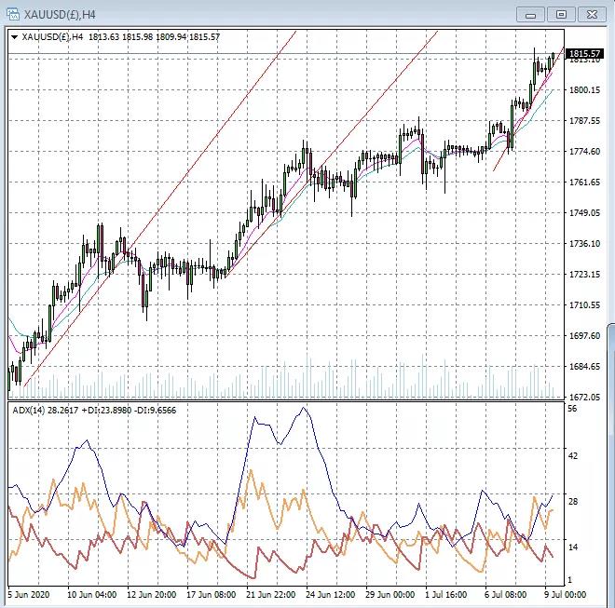Click the 1723.15 price scale label
Screen dimensions: 615x608
click(584, 275)
